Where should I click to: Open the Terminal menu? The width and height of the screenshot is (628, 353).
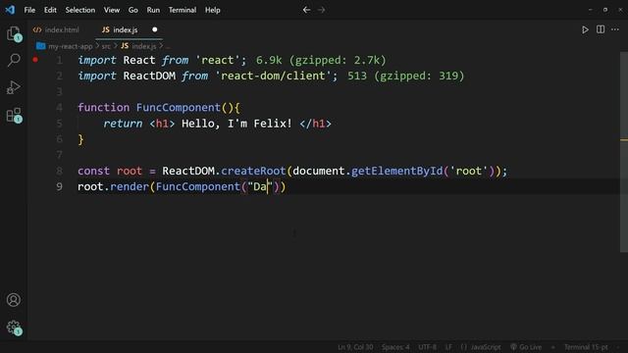point(183,10)
